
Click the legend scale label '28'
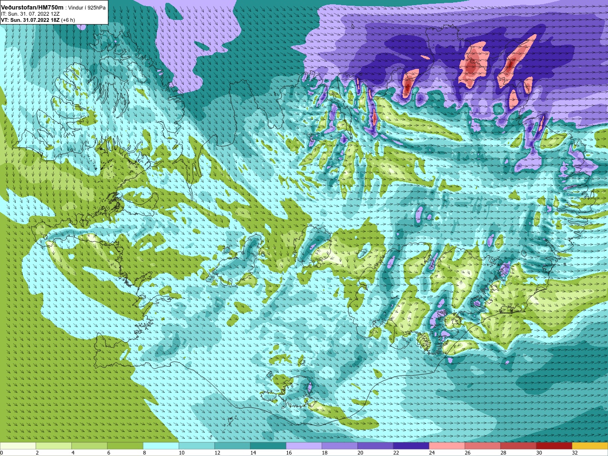pos(503,453)
